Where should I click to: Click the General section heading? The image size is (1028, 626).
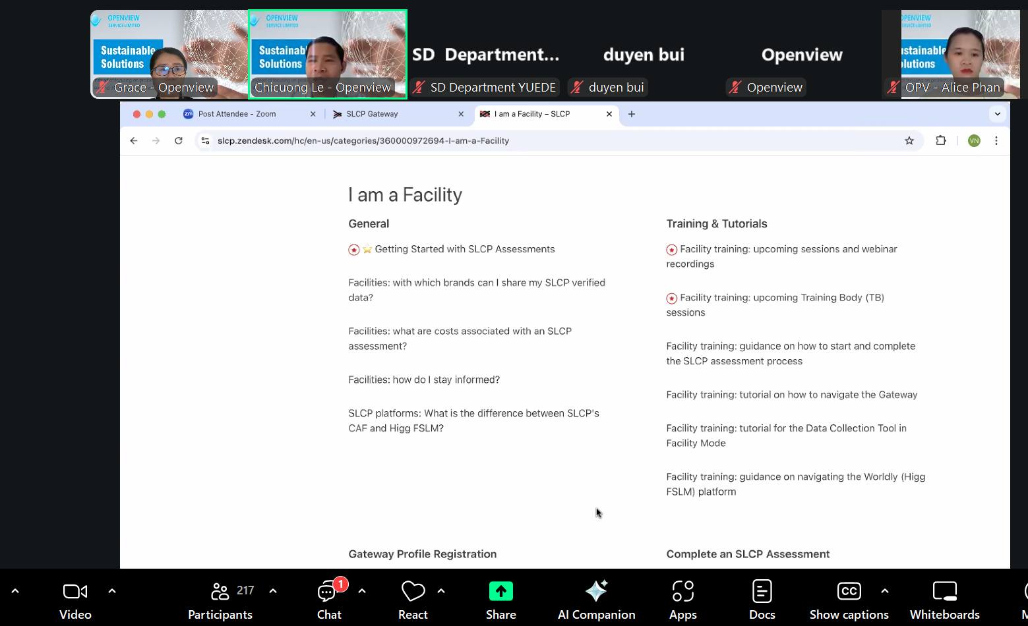coord(369,223)
